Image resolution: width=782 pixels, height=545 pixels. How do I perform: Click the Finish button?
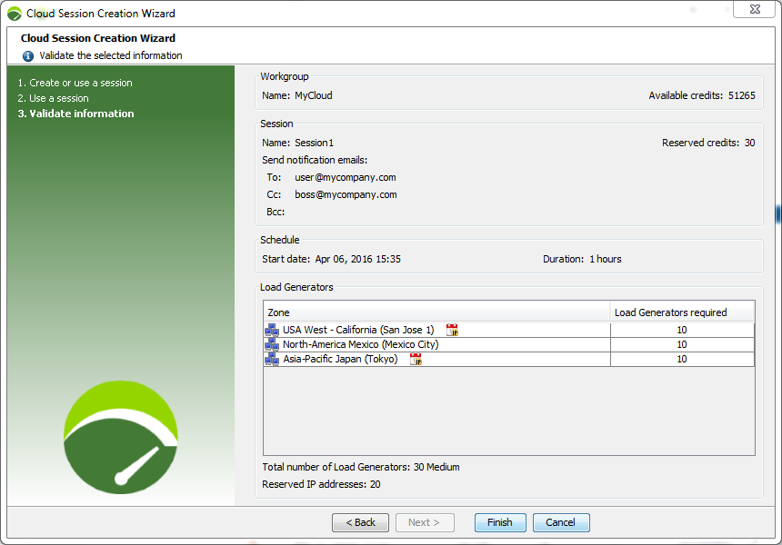click(x=500, y=522)
